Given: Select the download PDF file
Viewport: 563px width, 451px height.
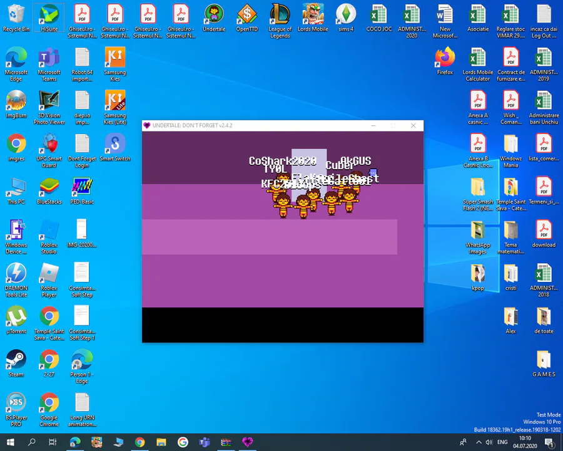Looking at the screenshot, I should [544, 234].
